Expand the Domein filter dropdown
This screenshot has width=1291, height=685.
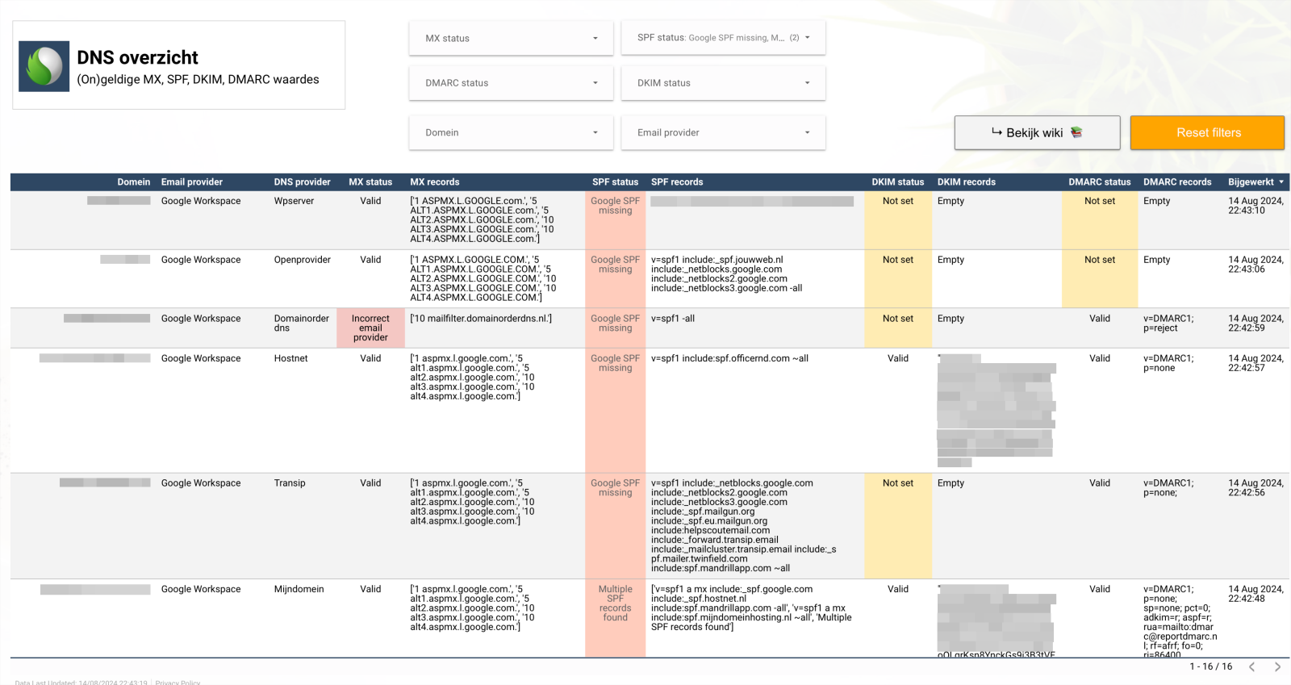point(512,132)
